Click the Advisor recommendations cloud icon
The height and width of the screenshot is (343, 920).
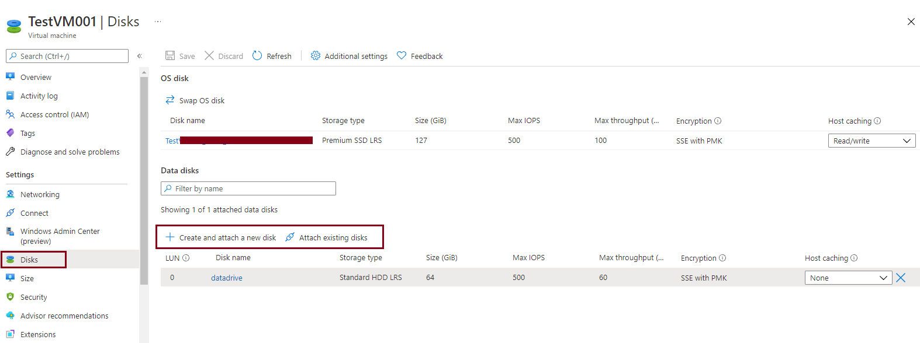point(10,315)
